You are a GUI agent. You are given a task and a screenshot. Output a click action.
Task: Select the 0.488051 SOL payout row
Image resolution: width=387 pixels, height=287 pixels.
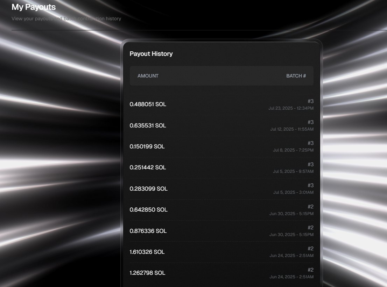[148, 104]
